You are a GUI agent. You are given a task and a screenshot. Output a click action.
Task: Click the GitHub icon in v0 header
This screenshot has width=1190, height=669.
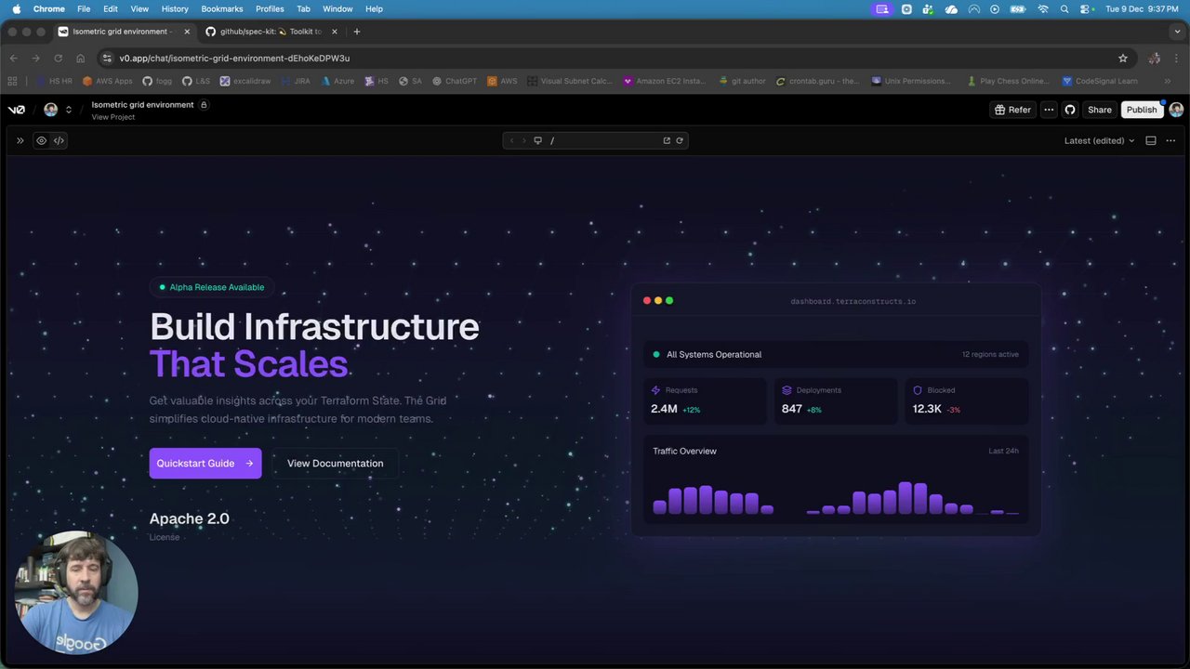pyautogui.click(x=1070, y=110)
